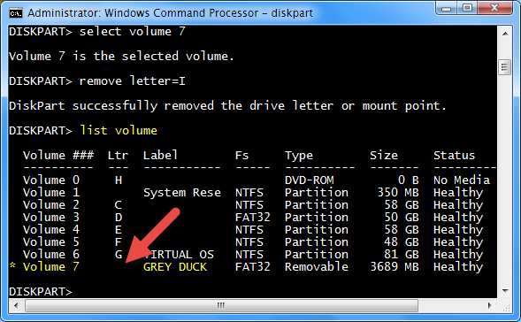This screenshot has height=322, width=521.
Task: Click the "Fs" column header
Action: click(241, 156)
